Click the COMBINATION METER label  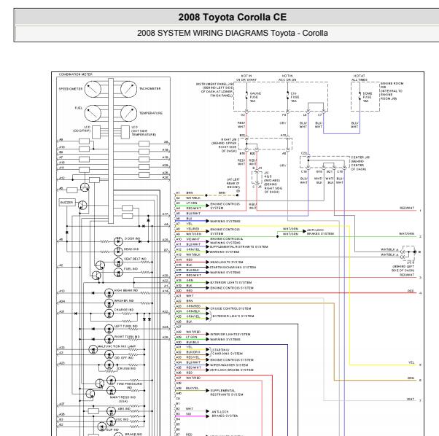pyautogui.click(x=76, y=74)
